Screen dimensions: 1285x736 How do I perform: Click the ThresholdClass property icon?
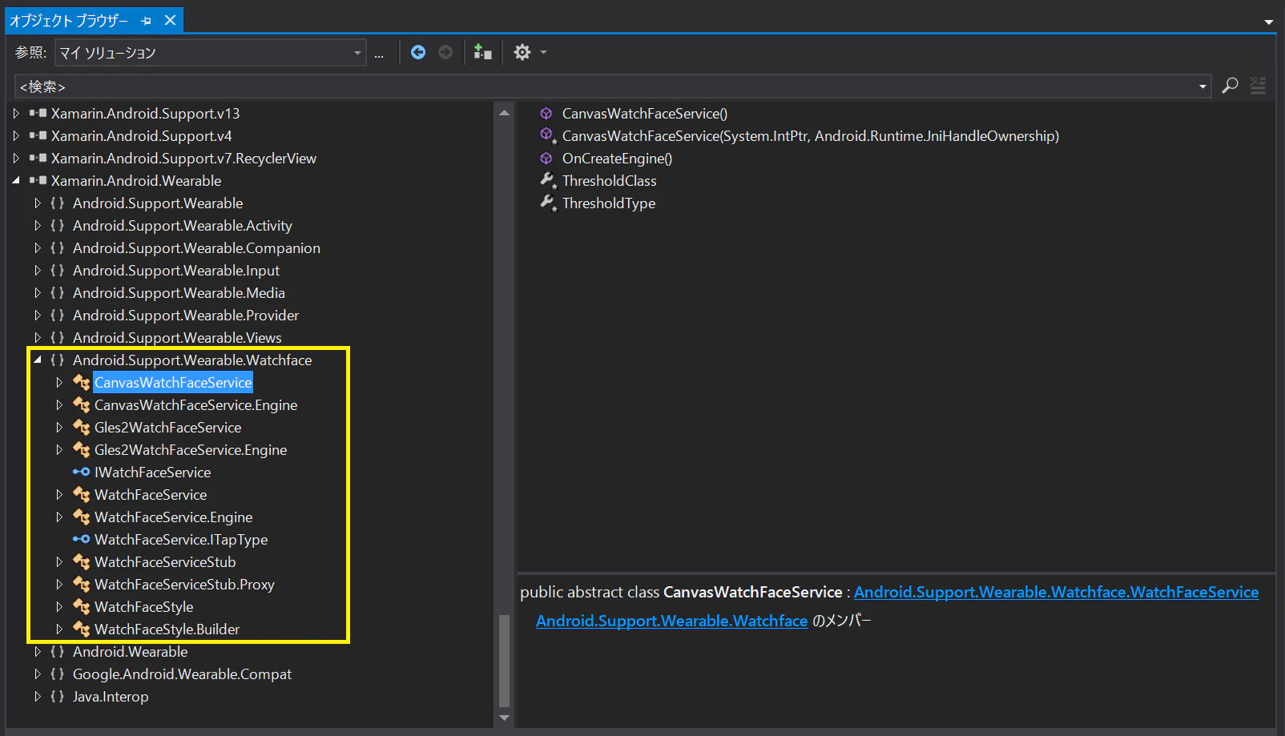click(x=548, y=181)
